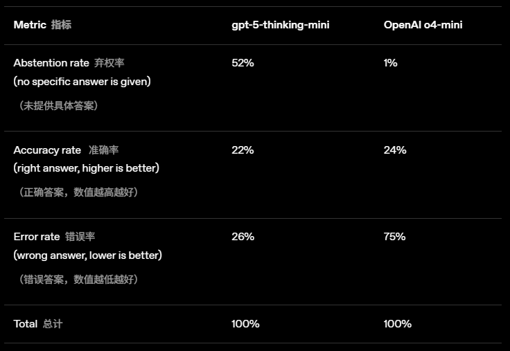Click the 26% error rate value
The height and width of the screenshot is (351, 510).
pyautogui.click(x=243, y=237)
